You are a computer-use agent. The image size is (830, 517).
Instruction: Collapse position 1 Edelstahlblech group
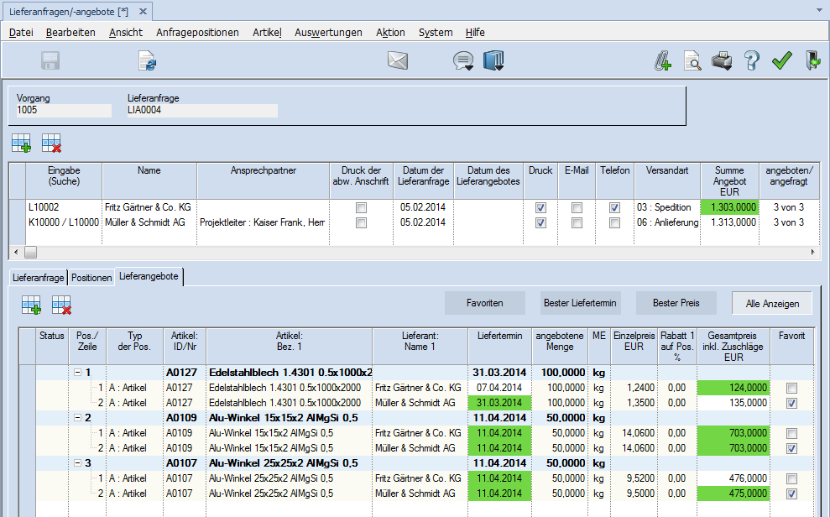click(x=78, y=372)
